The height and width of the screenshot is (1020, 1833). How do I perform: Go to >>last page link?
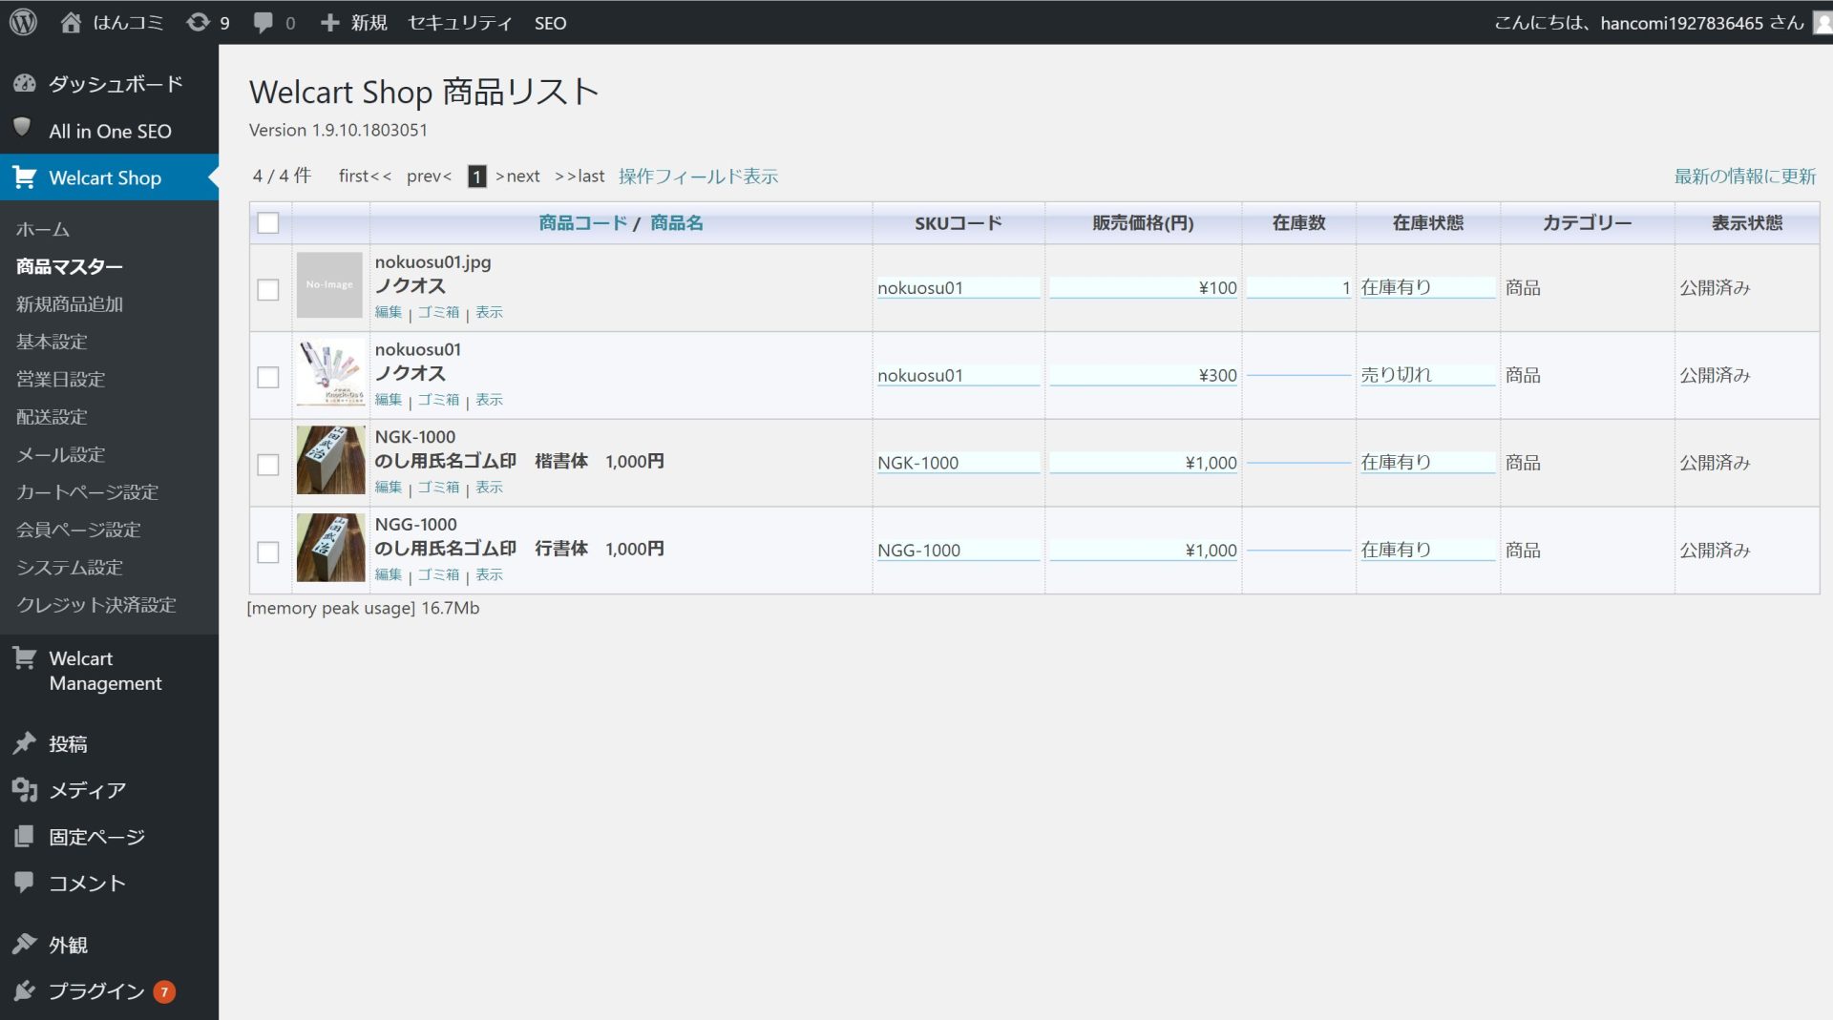point(579,177)
